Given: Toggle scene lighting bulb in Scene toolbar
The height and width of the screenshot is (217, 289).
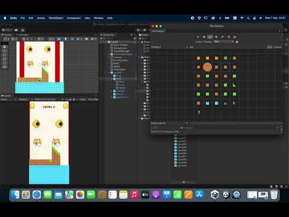Looking at the screenshot, I should 66,39.
